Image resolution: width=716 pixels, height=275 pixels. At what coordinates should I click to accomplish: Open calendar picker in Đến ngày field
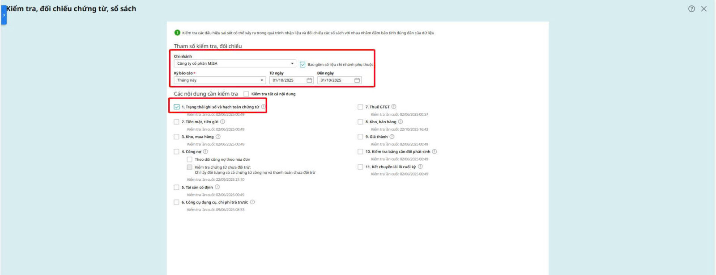click(x=357, y=80)
